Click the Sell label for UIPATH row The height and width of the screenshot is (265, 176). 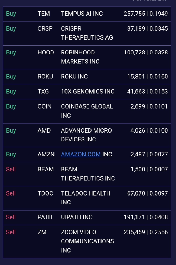[x=11, y=217]
